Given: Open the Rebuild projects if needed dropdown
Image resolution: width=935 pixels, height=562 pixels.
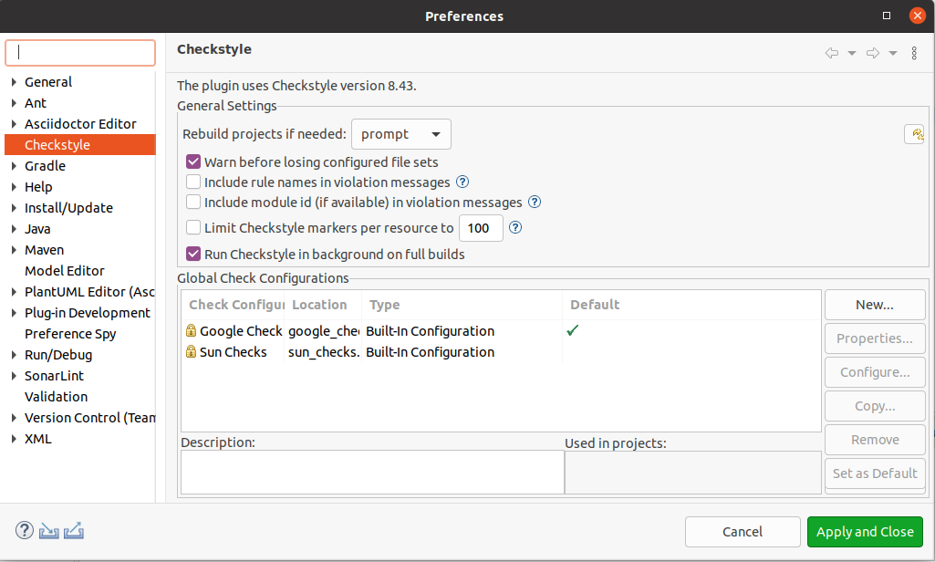Looking at the screenshot, I should (401, 134).
